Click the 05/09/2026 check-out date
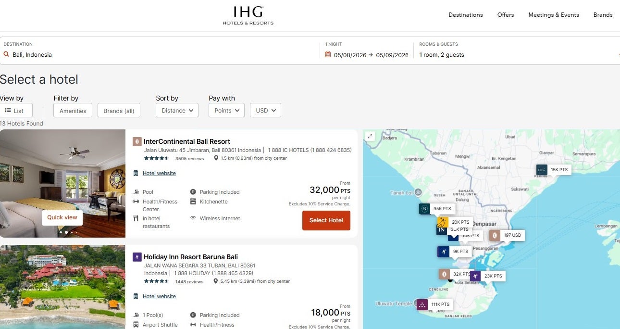The width and height of the screenshot is (620, 329). [x=392, y=55]
